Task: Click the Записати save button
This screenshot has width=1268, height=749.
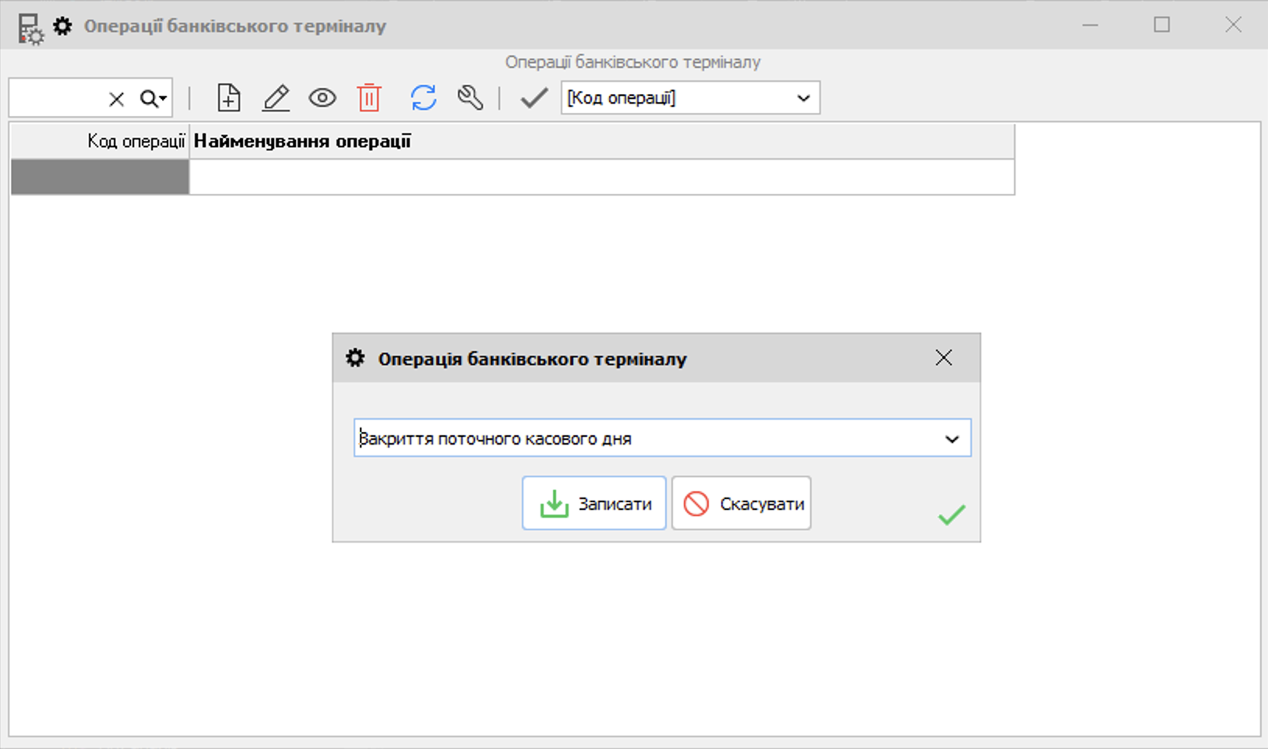Action: [594, 504]
